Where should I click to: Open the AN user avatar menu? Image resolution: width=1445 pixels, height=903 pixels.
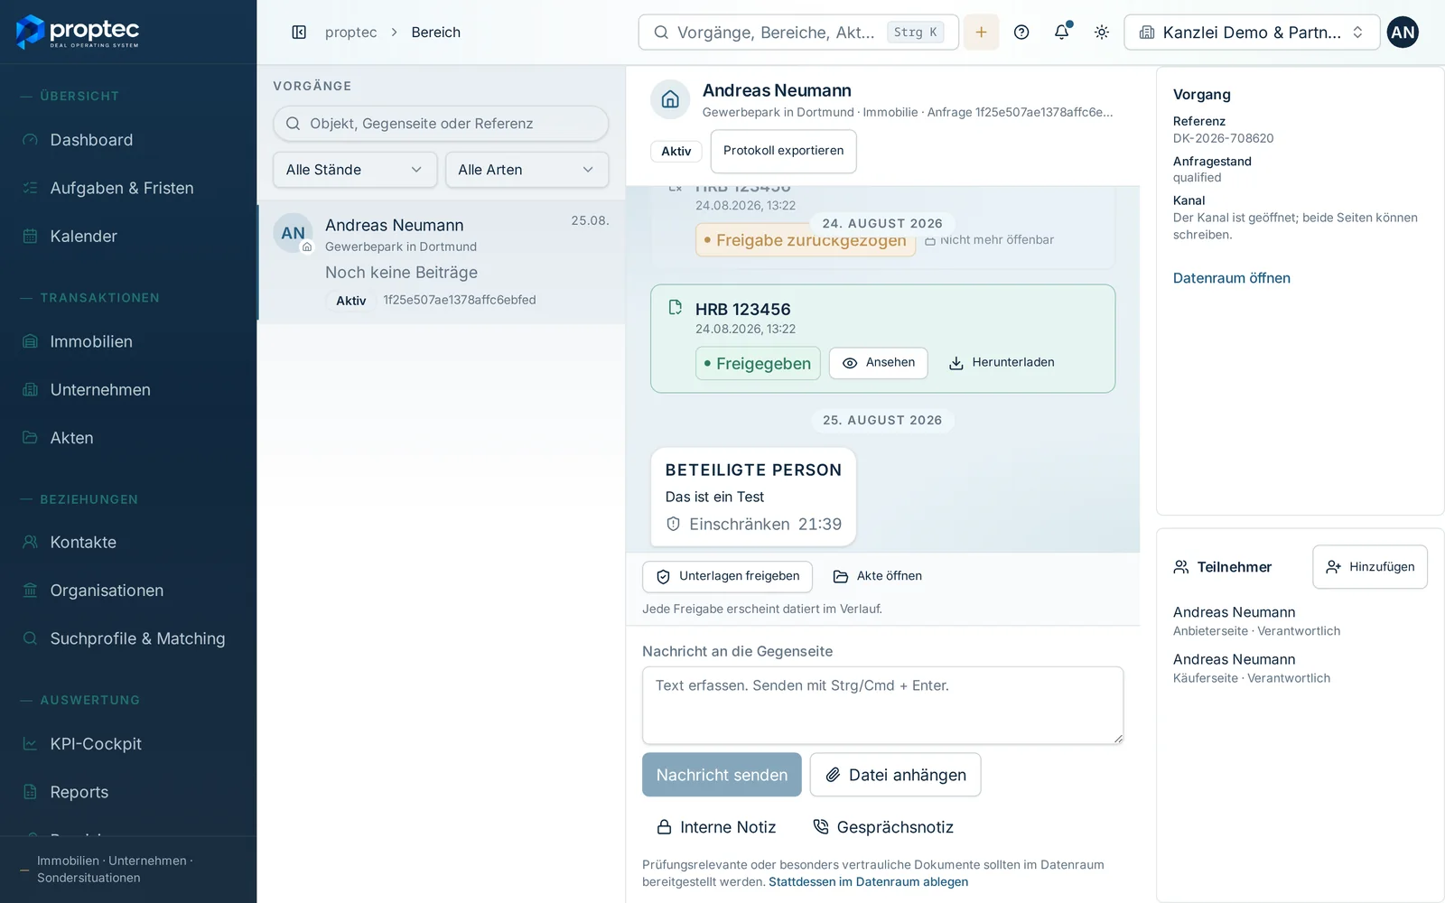tap(1403, 33)
